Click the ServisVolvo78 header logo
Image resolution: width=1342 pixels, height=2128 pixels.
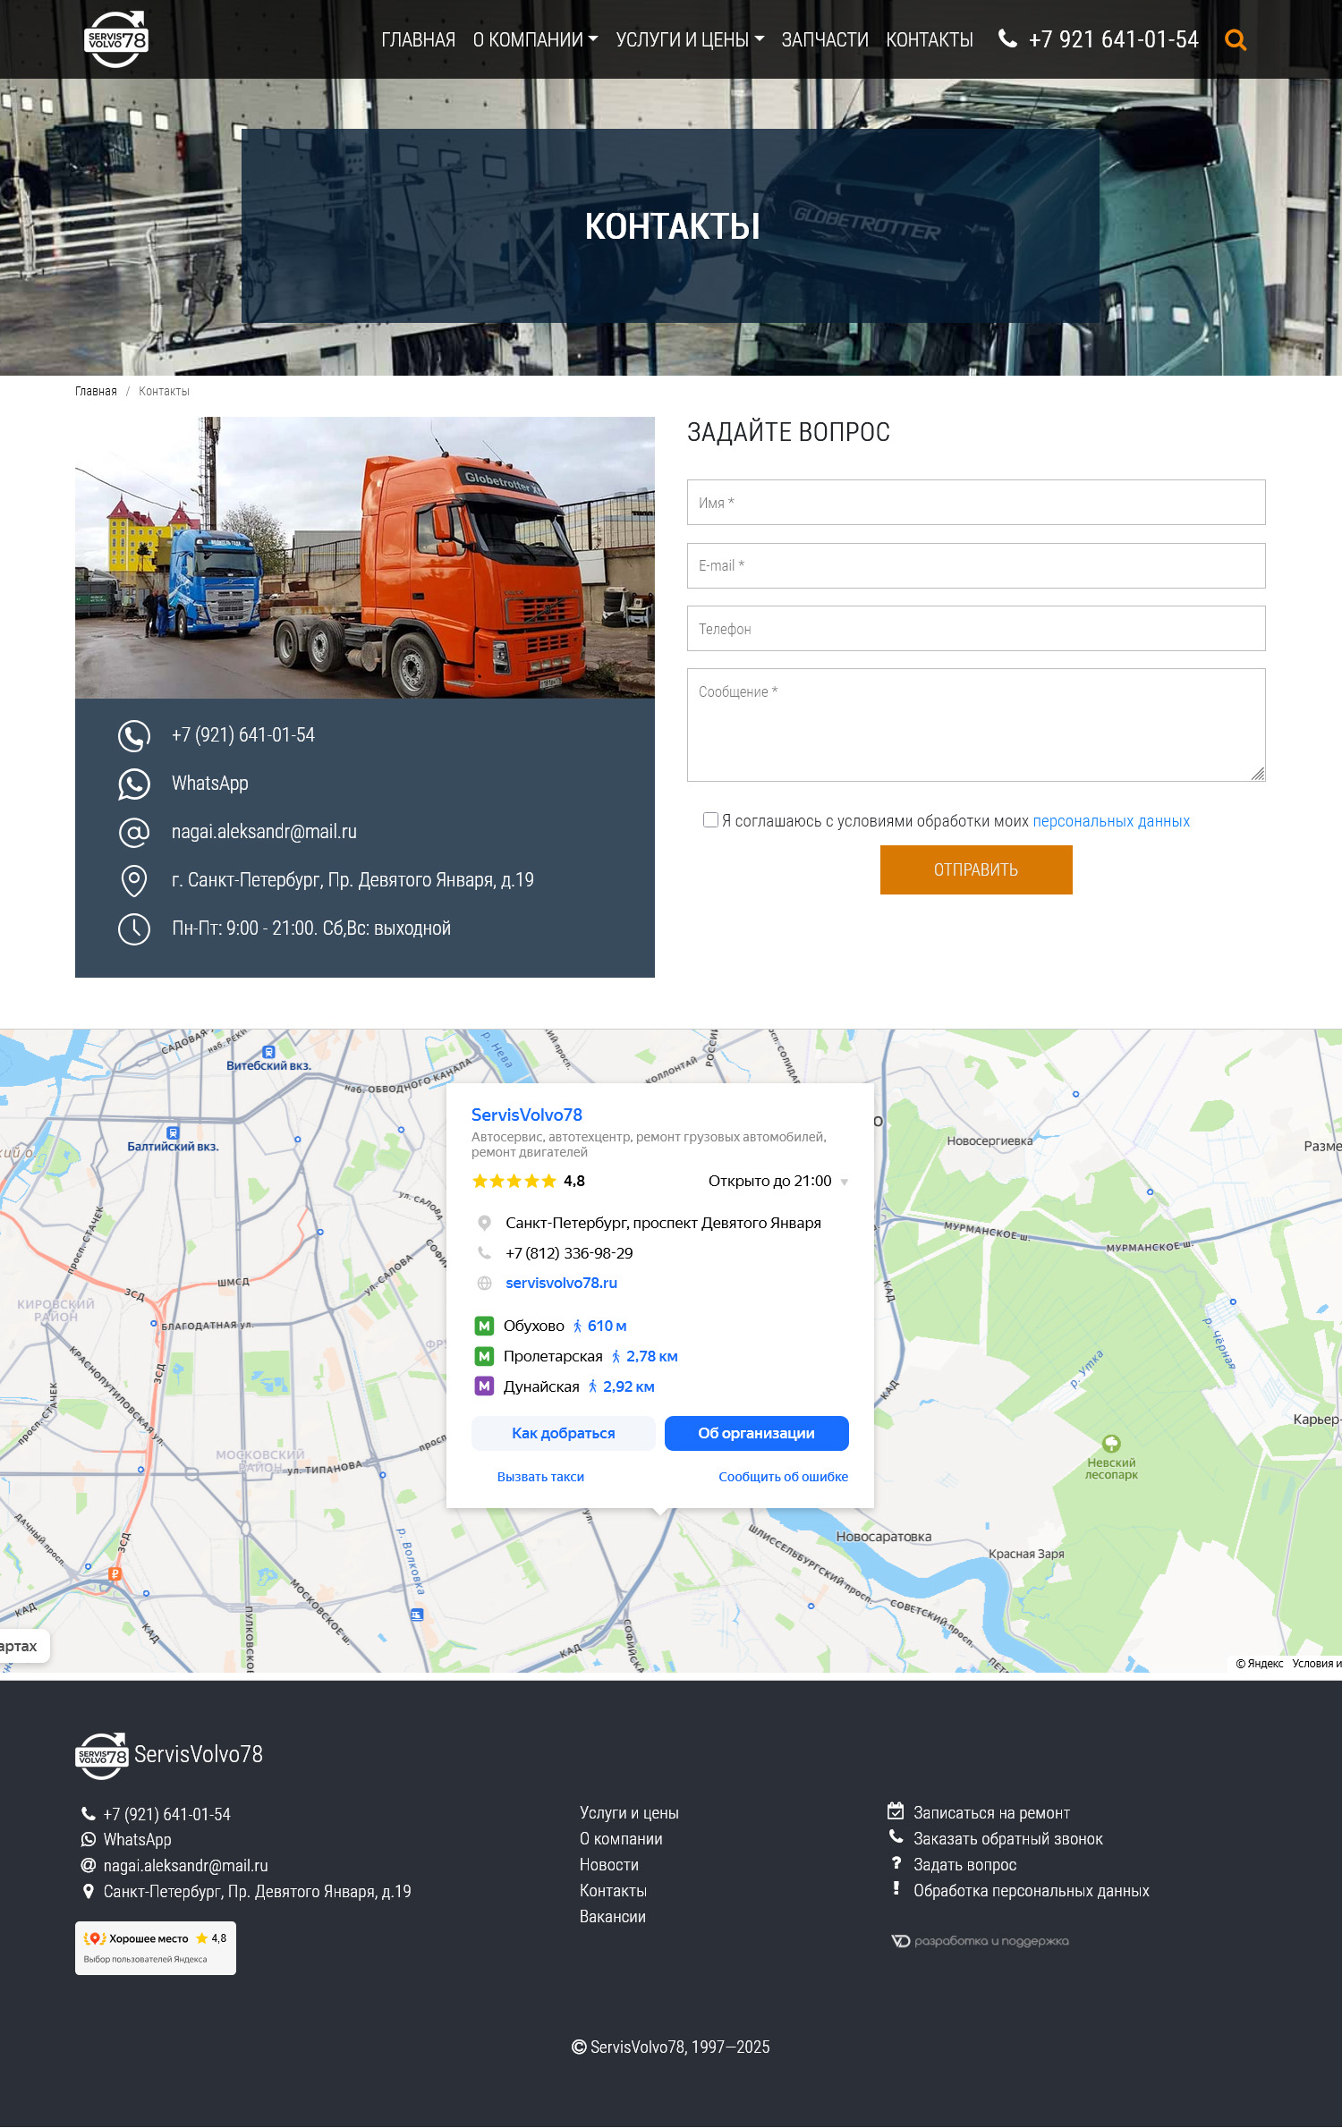pos(116,39)
